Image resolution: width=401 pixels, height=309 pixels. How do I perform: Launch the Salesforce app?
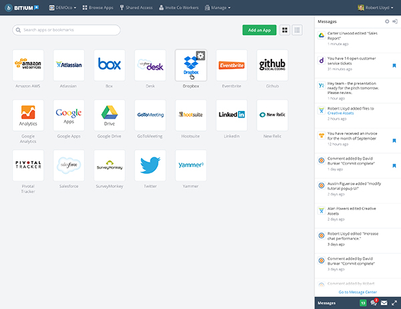pyautogui.click(x=69, y=165)
